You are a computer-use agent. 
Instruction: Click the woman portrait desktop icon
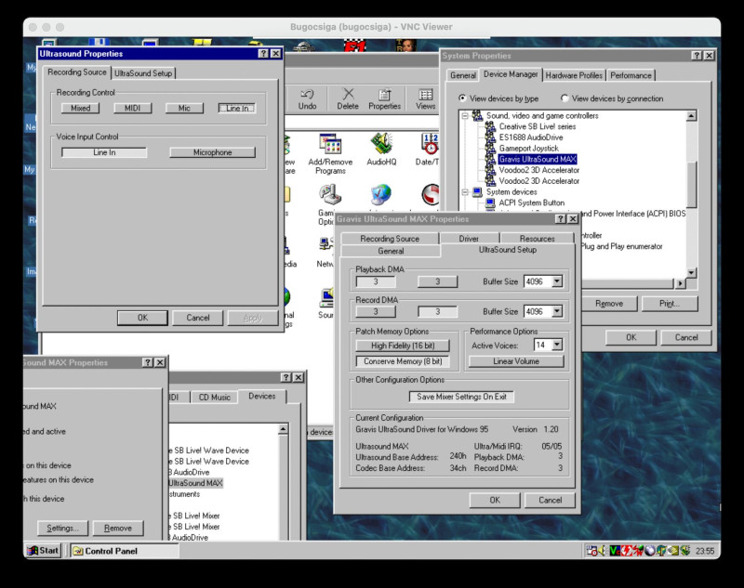click(405, 46)
